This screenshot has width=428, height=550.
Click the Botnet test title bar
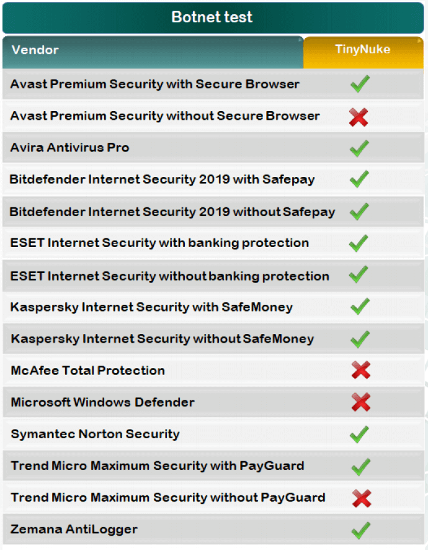[x=212, y=17]
